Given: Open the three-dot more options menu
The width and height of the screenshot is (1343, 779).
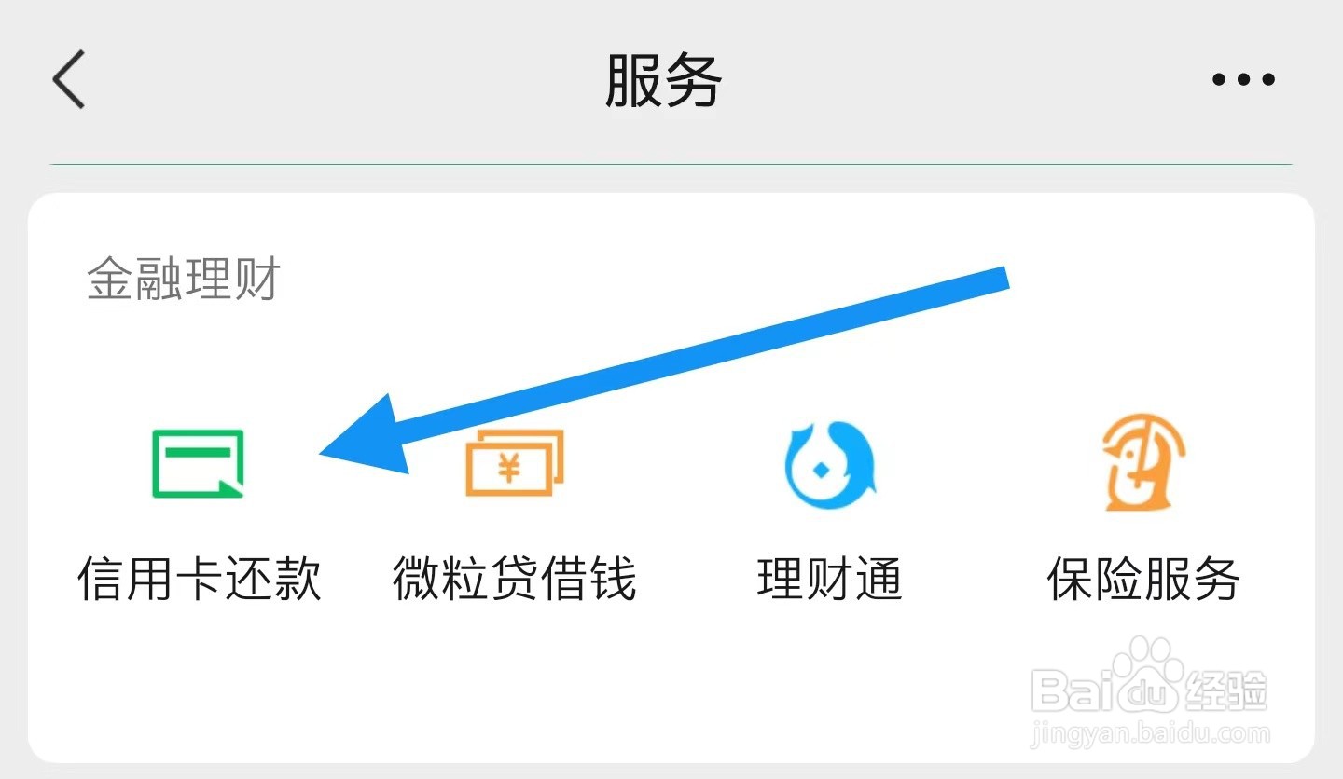Looking at the screenshot, I should point(1243,80).
